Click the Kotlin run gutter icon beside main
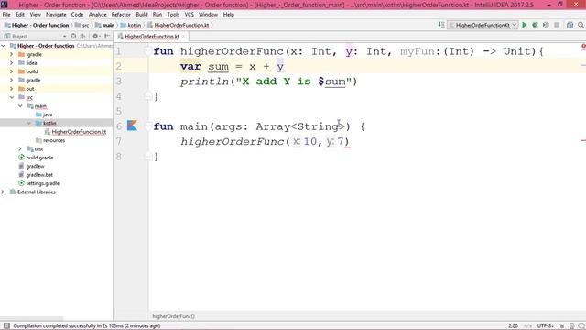The width and height of the screenshot is (586, 330). click(132, 126)
